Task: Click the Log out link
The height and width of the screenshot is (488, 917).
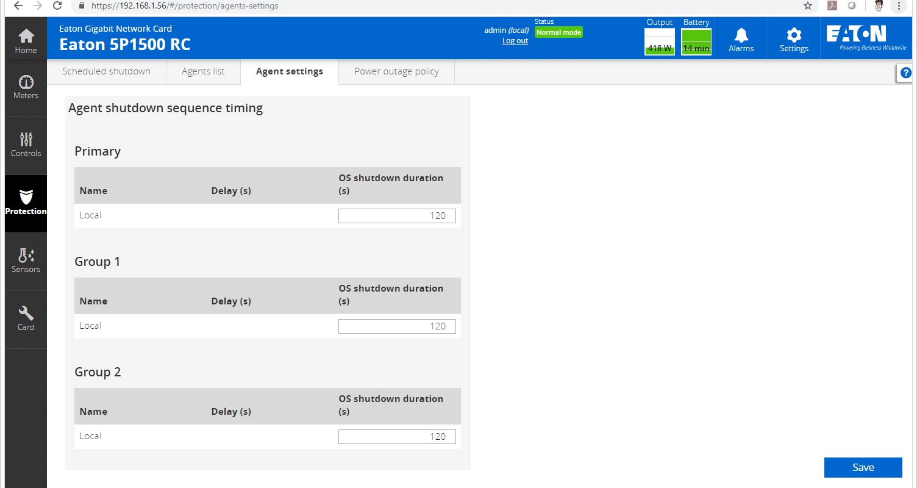Action: (515, 41)
